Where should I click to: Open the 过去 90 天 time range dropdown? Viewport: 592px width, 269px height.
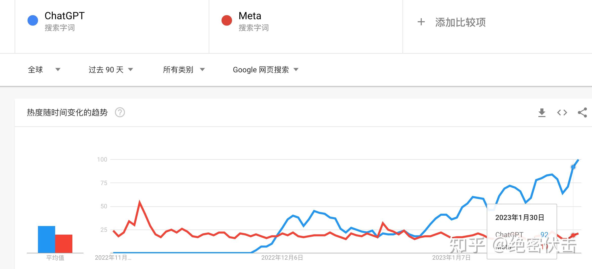click(x=111, y=70)
